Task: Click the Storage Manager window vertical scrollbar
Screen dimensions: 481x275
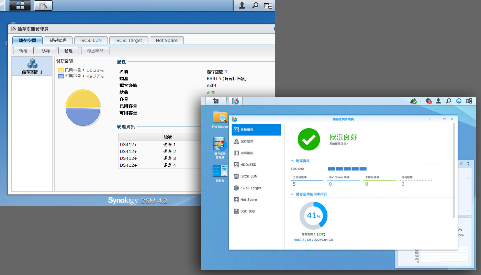Action: [454, 170]
